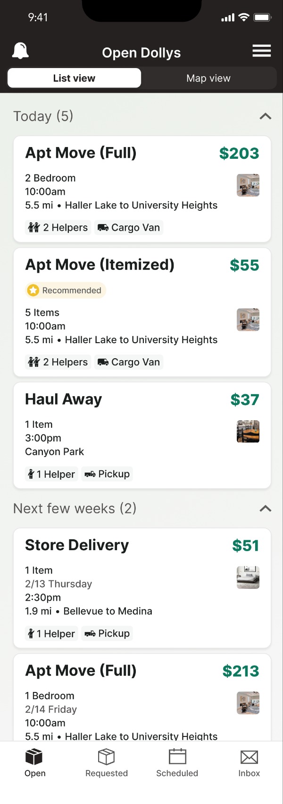The height and width of the screenshot is (804, 283).
Task: Open the Apt Move (Itemized) job
Action: pyautogui.click(x=100, y=265)
